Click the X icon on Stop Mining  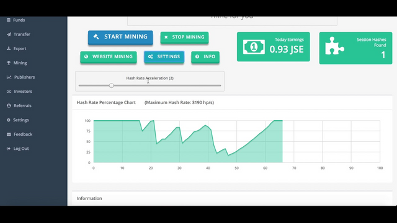[x=166, y=37]
